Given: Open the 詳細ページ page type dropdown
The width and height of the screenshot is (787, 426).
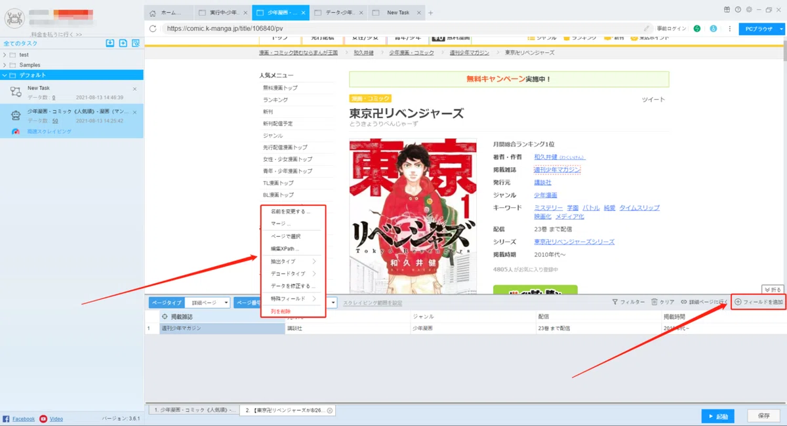Looking at the screenshot, I should (207, 303).
